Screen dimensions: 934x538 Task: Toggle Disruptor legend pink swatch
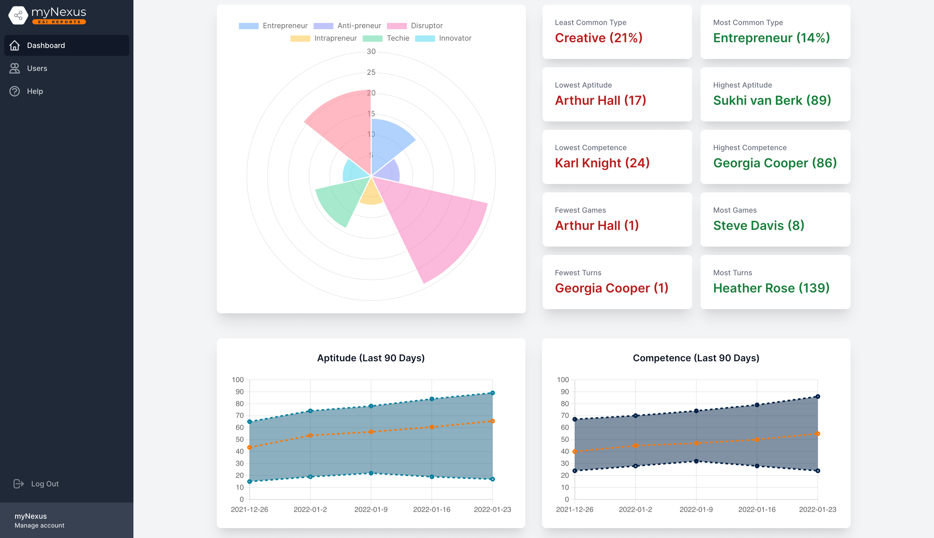(x=397, y=26)
